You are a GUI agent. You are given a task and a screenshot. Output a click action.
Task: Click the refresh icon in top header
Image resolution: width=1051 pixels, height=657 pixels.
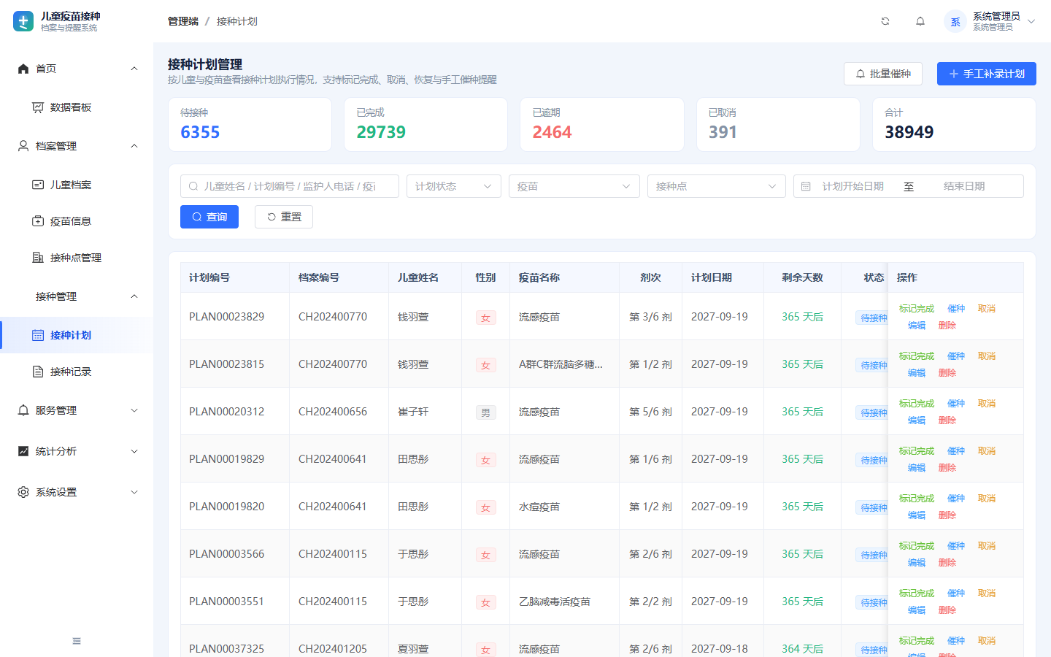point(885,21)
